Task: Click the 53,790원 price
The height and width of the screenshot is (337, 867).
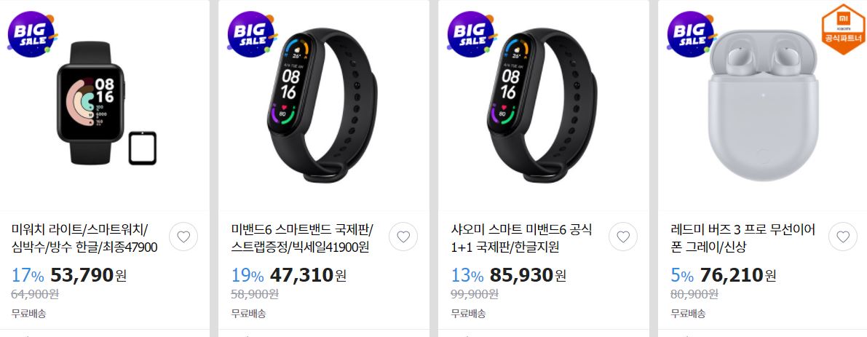Action: coord(89,274)
